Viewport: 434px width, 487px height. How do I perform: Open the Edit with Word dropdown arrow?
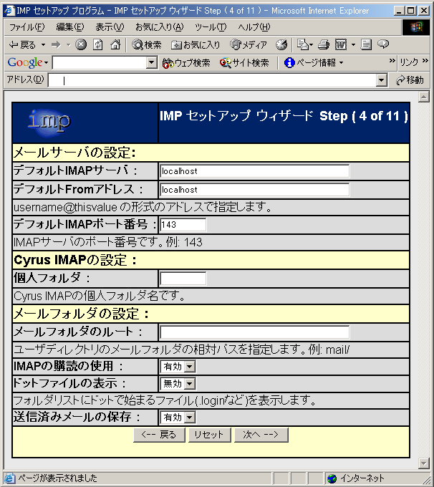[x=353, y=44]
